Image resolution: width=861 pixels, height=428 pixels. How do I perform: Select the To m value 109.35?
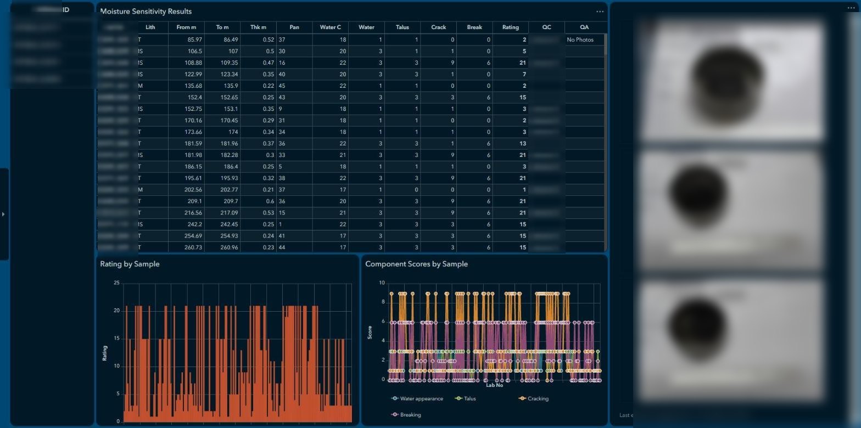(x=222, y=63)
